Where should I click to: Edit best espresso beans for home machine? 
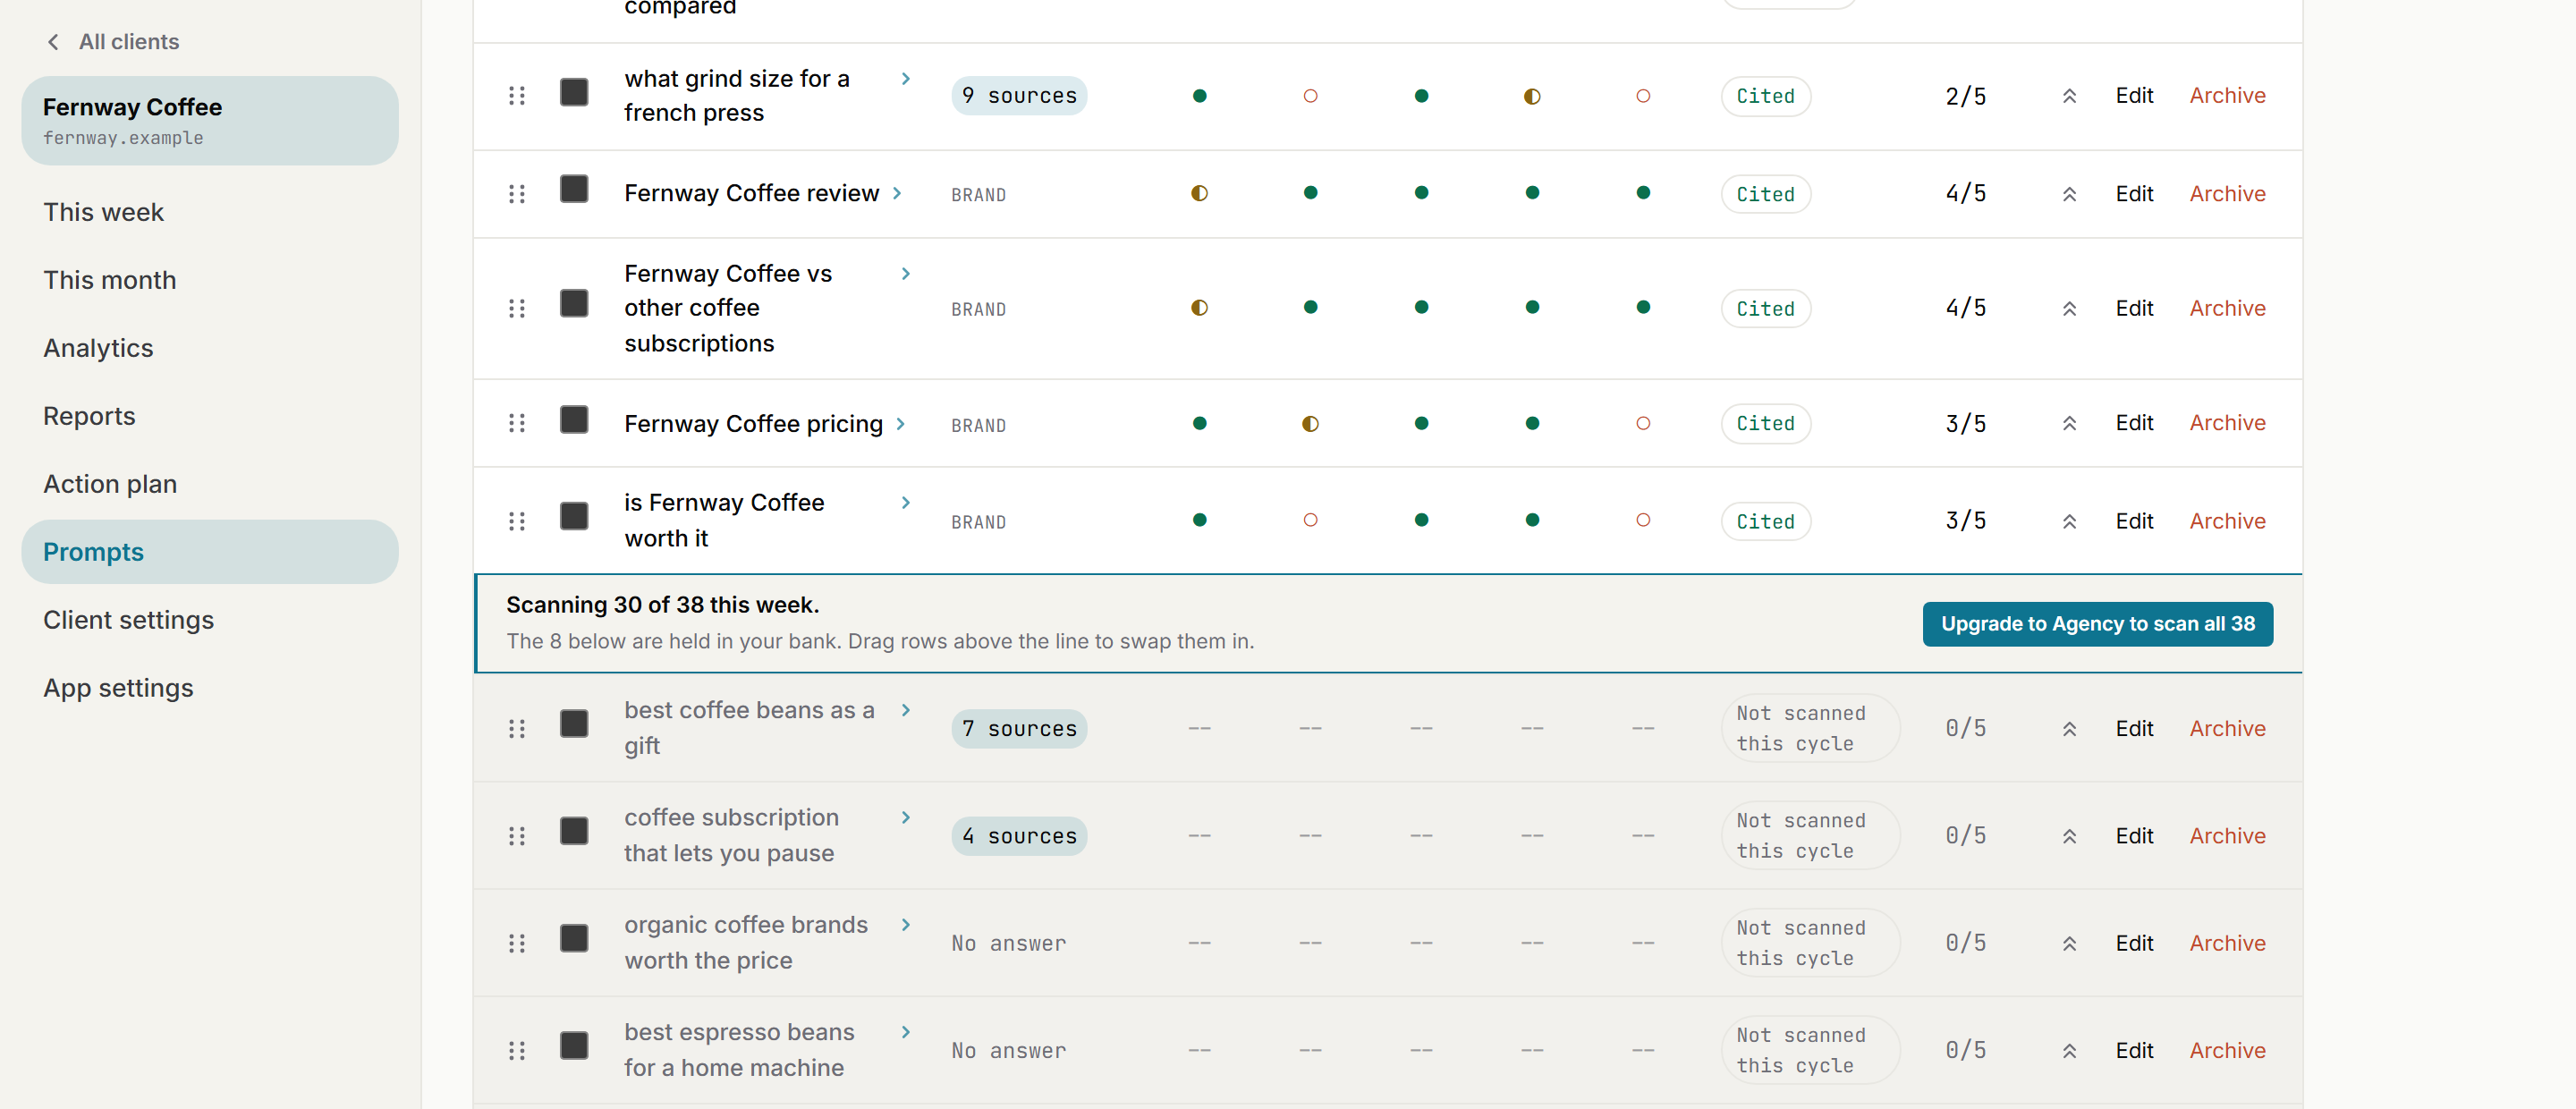click(2133, 1051)
